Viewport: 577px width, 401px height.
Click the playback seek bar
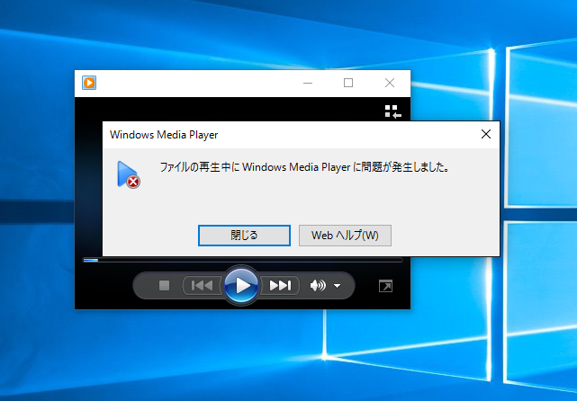242,260
